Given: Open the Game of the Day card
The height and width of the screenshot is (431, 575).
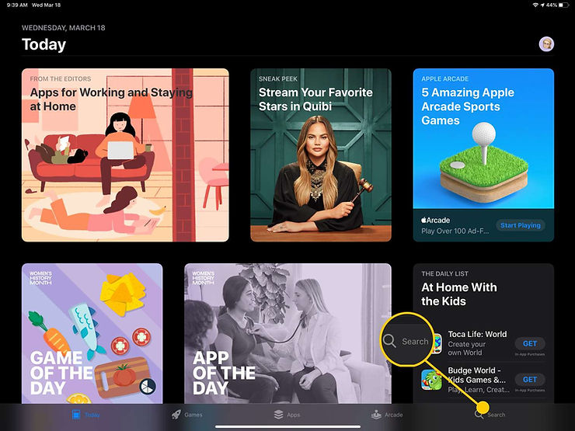Looking at the screenshot, I should click(x=92, y=333).
